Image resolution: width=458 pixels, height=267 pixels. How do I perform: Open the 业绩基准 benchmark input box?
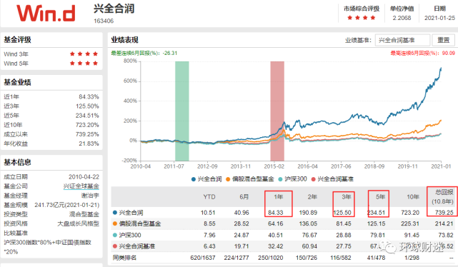402,40
